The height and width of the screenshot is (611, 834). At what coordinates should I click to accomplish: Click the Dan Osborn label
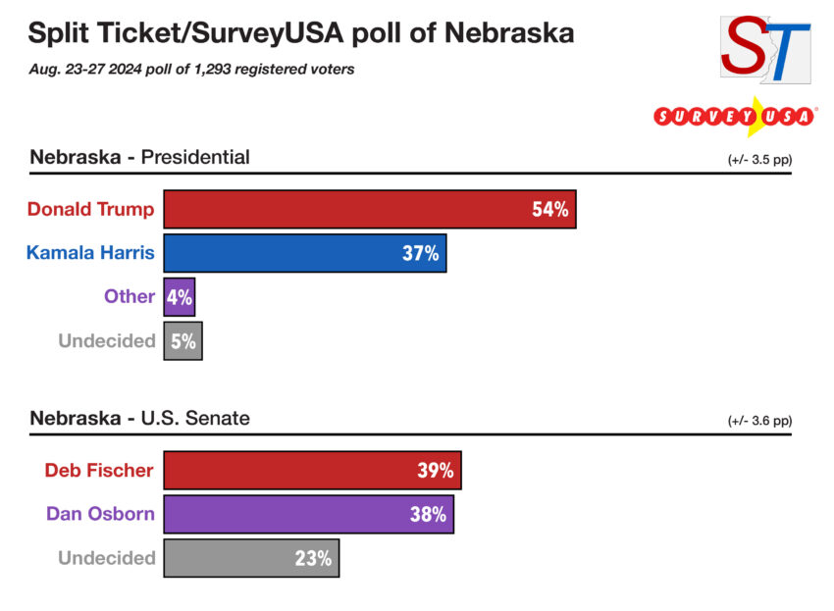pos(100,514)
